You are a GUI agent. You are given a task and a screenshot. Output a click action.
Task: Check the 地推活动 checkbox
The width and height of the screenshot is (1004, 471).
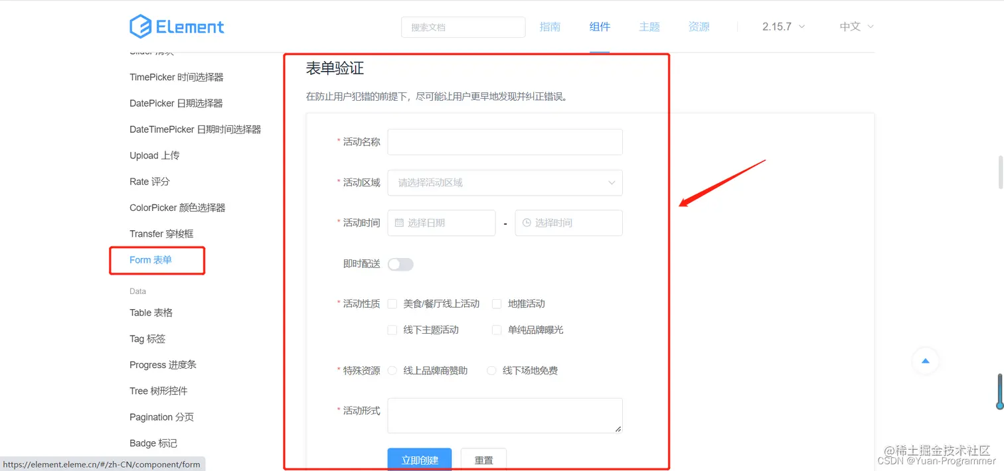click(x=497, y=303)
